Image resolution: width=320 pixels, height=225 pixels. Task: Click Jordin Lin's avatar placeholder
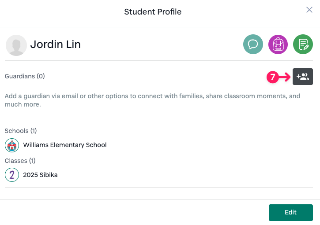16,45
